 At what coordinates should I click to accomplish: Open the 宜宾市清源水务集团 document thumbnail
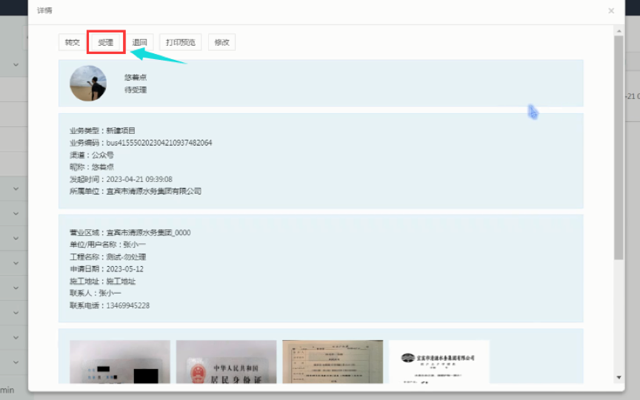click(439, 362)
